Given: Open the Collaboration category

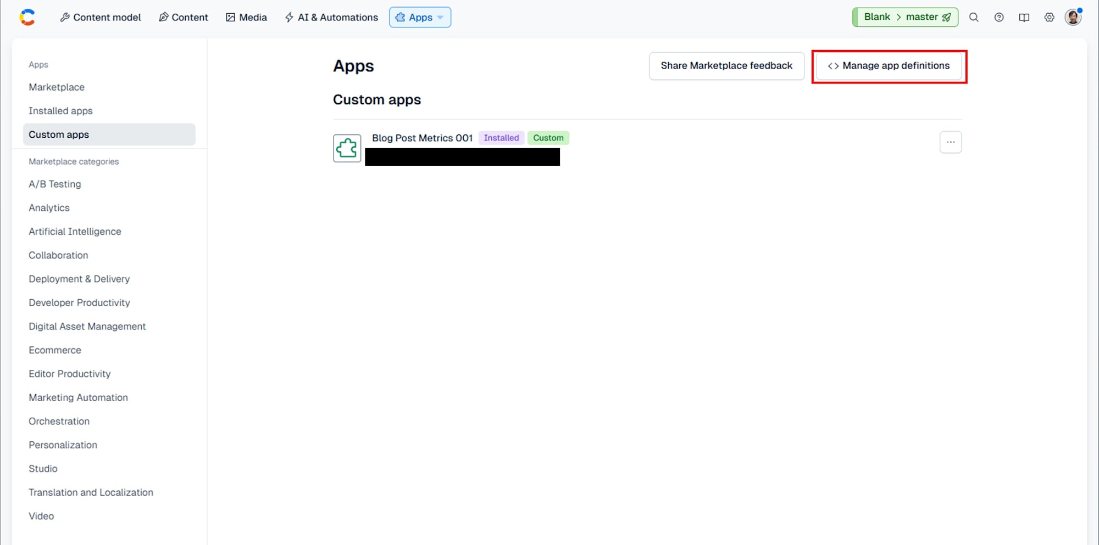Looking at the screenshot, I should 58,255.
